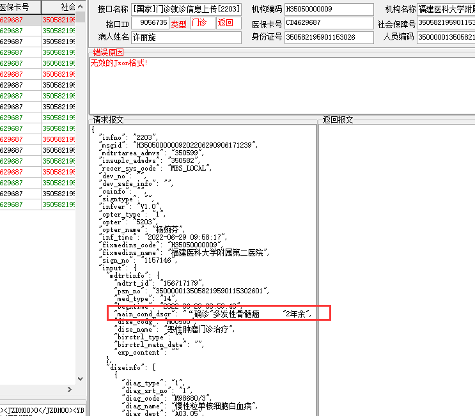The image size is (475, 416).
Task: Click the "fixmedins_name" 福建医科大学附属第二医院 line
Action: click(x=184, y=253)
